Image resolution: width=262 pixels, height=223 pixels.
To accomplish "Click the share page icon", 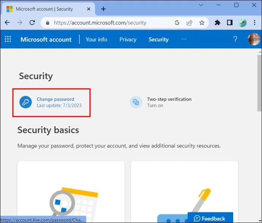I will click(189, 22).
